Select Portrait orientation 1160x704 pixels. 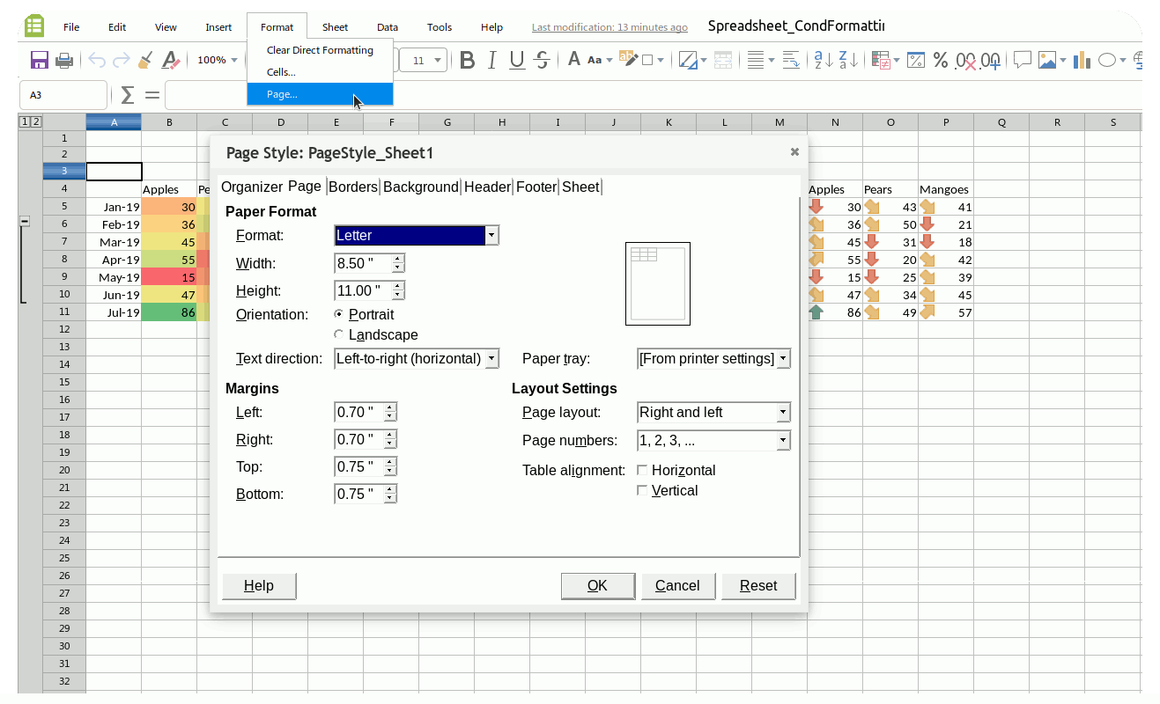tap(340, 314)
